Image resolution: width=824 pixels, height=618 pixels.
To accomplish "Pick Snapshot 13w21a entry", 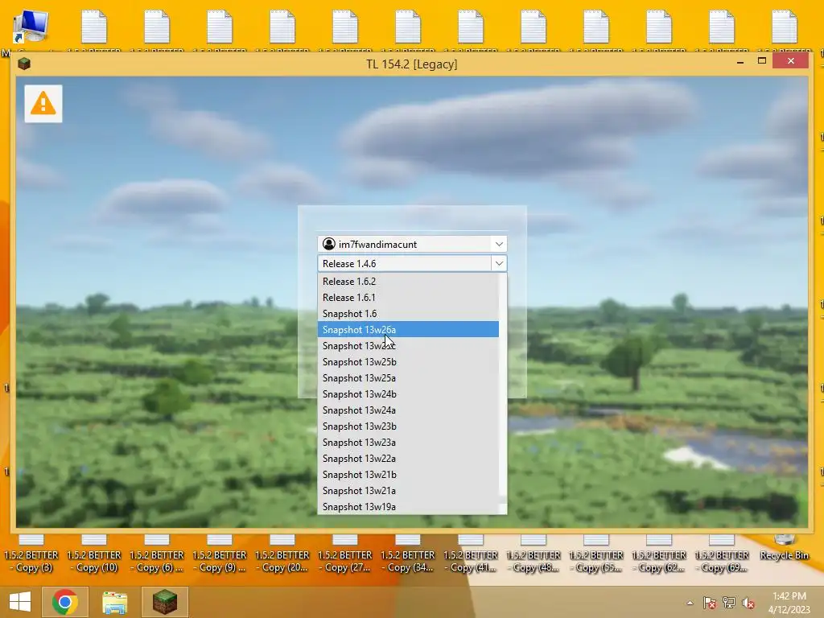I will coord(408,491).
